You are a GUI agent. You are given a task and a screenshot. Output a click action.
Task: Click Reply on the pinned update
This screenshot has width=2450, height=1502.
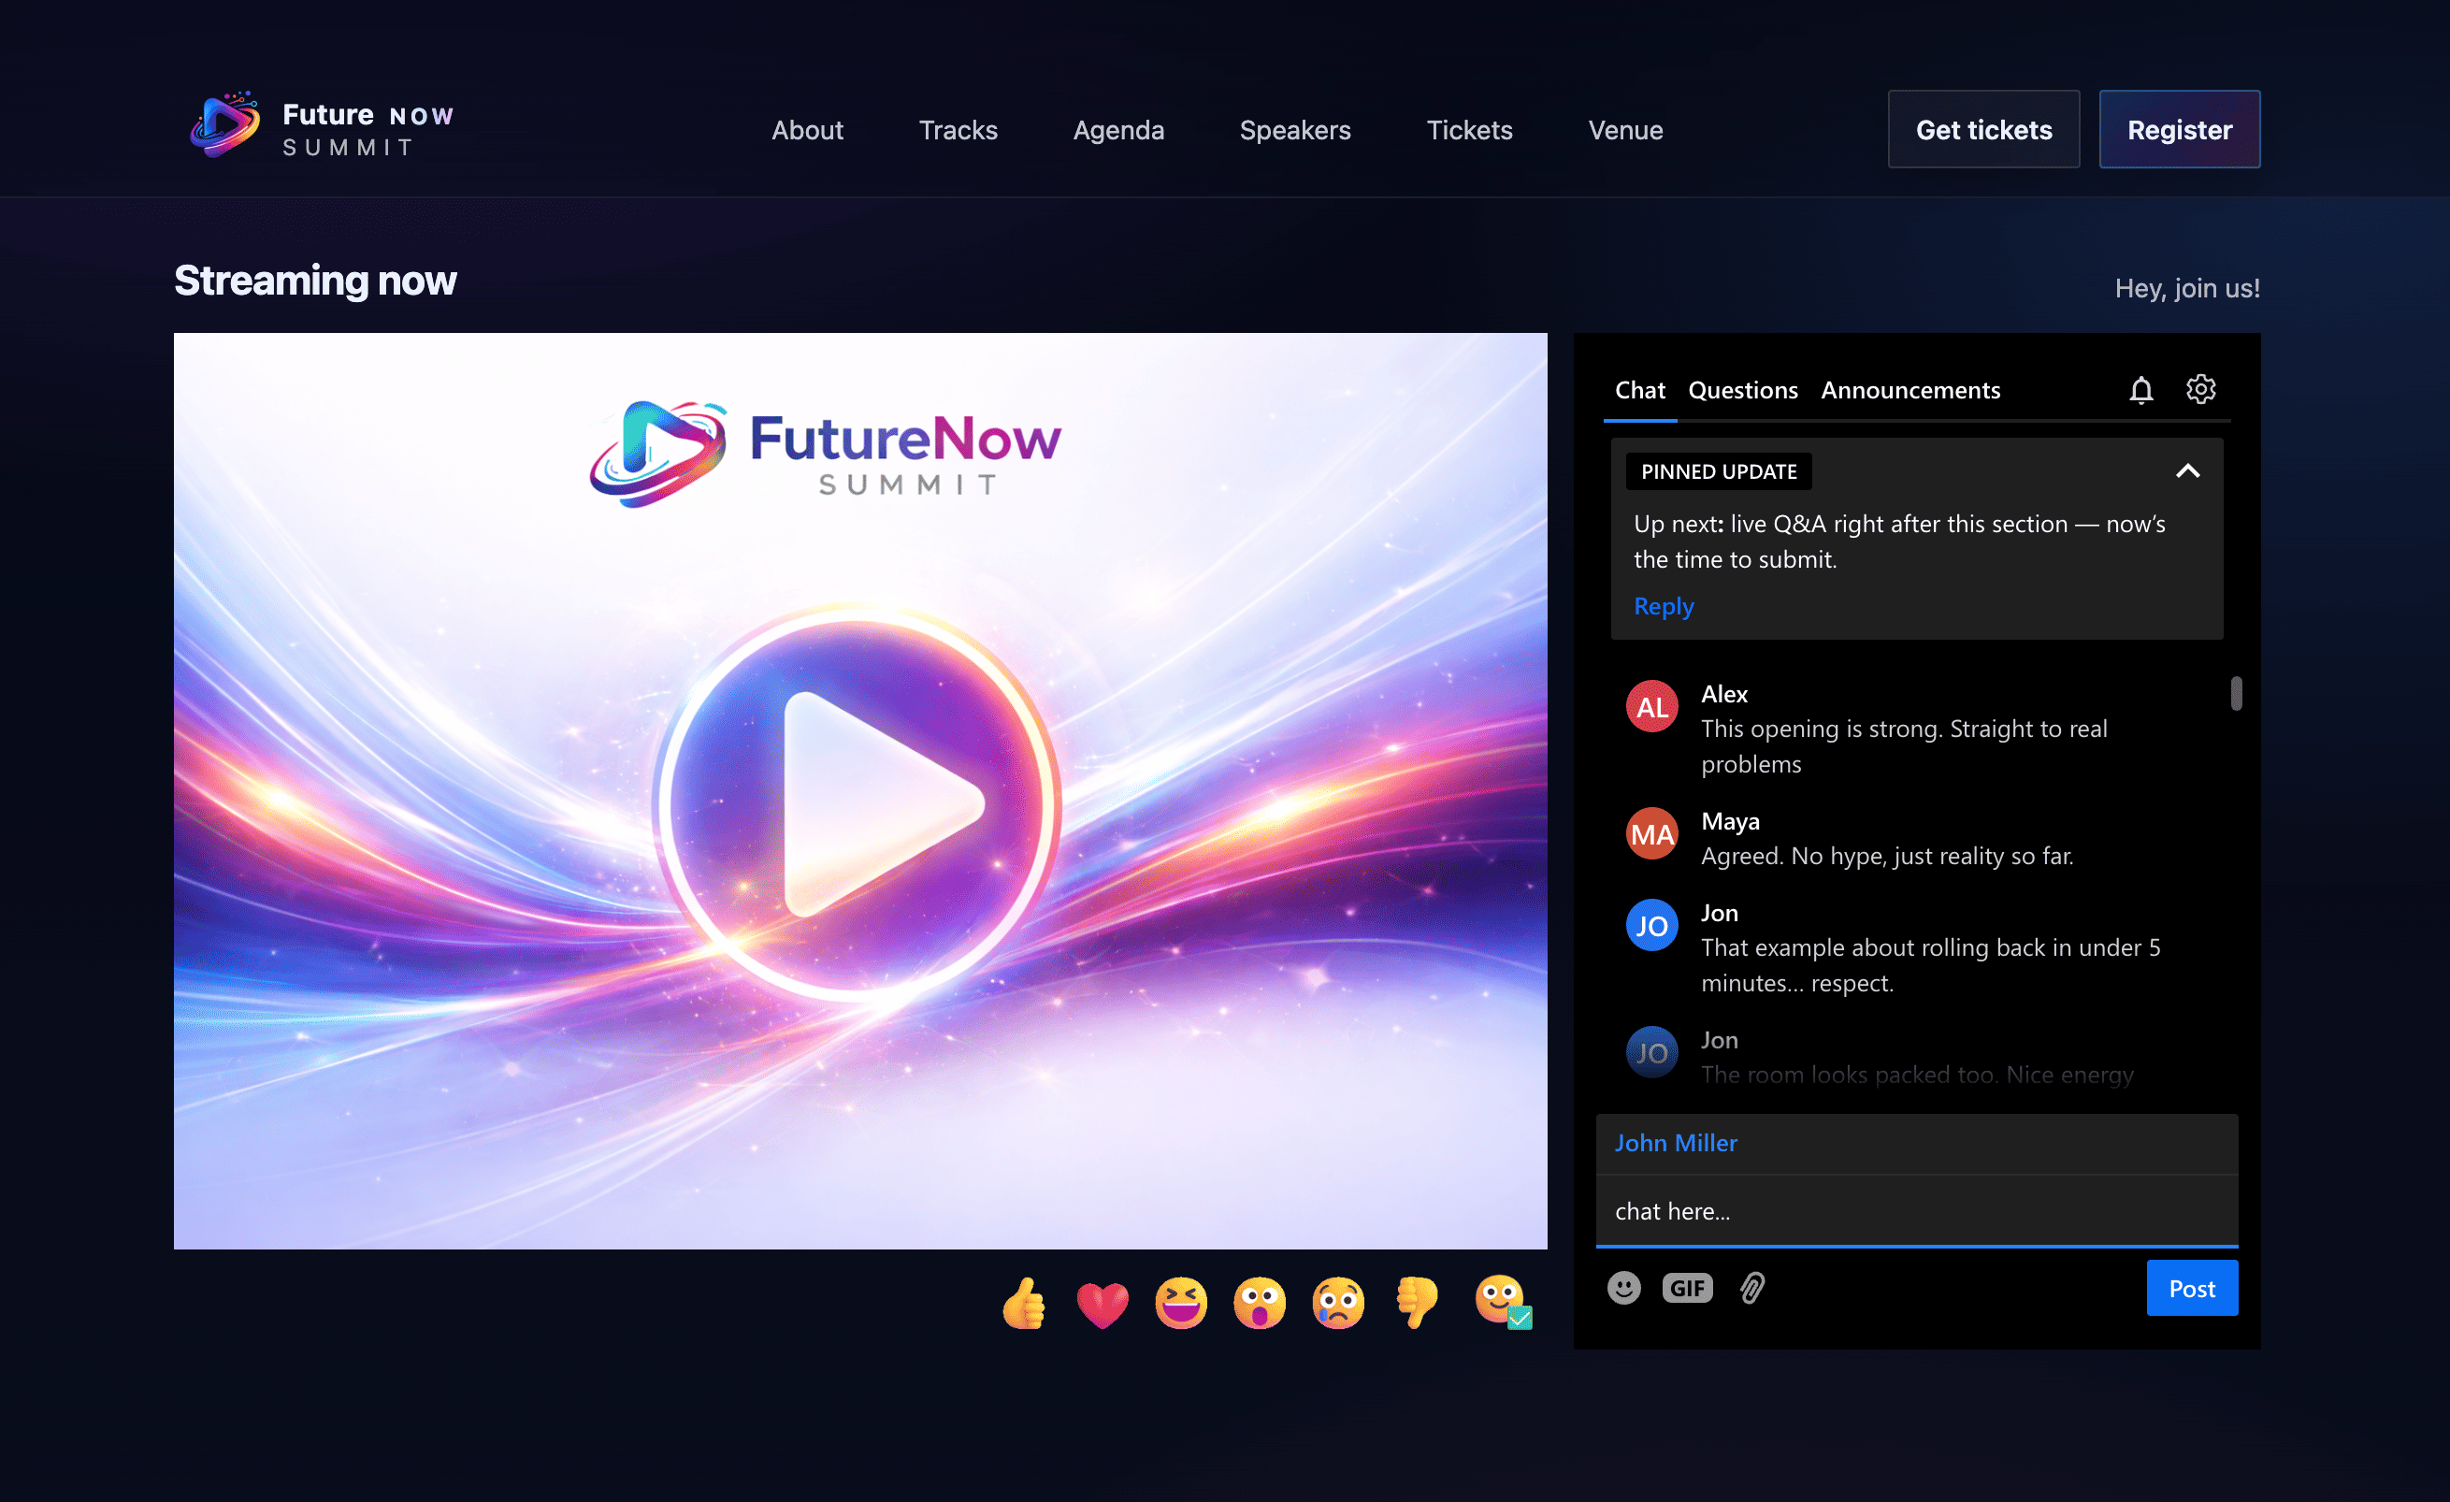click(1663, 606)
